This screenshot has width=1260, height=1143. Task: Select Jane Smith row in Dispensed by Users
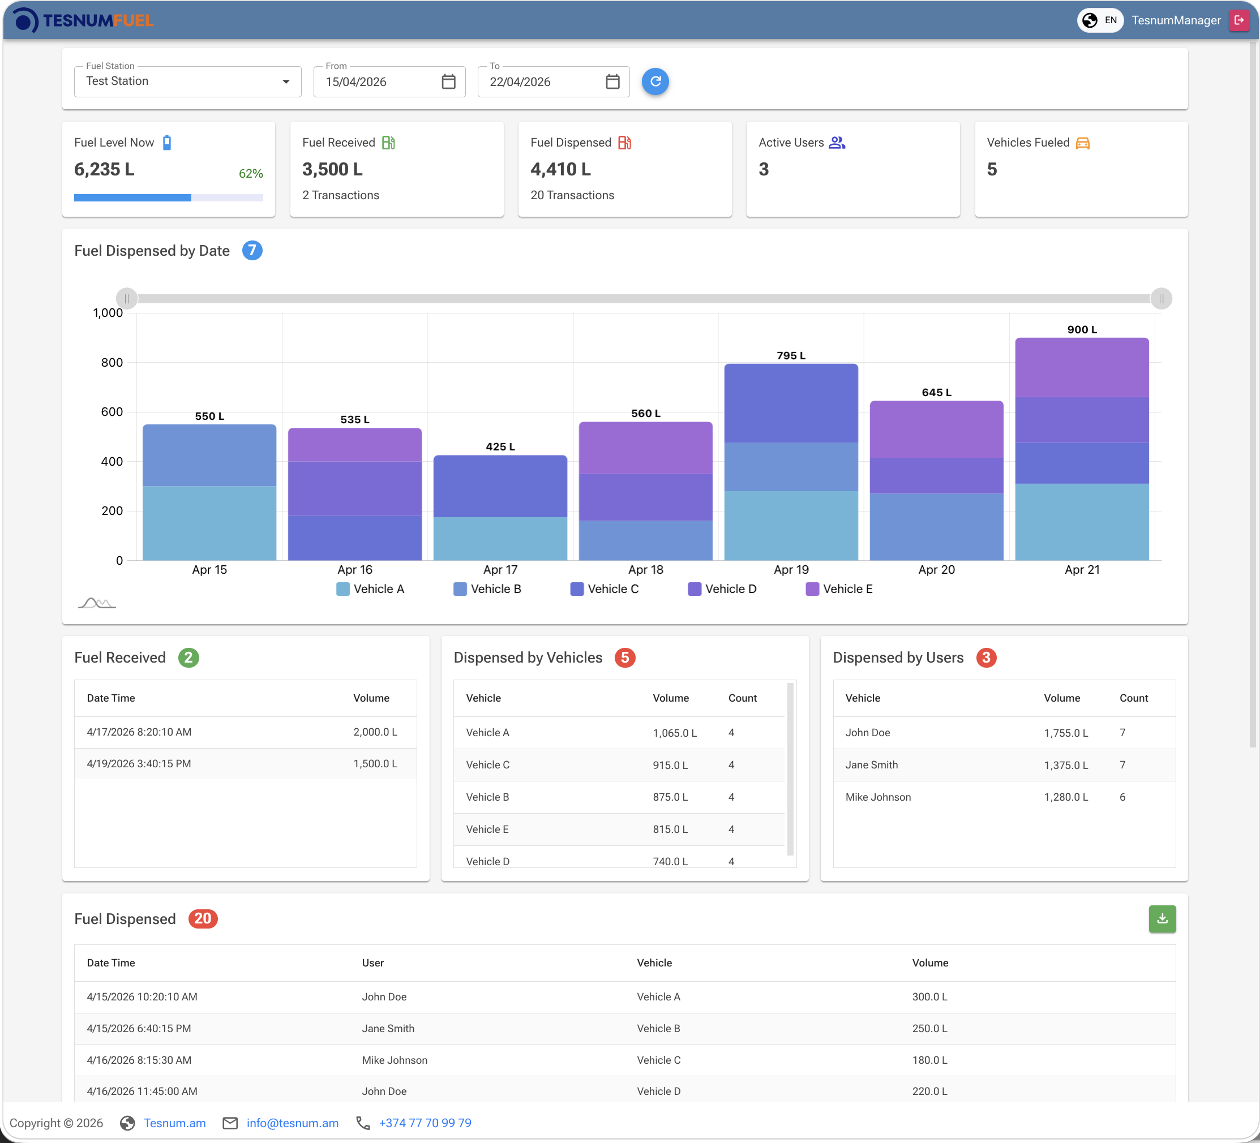click(x=1004, y=765)
